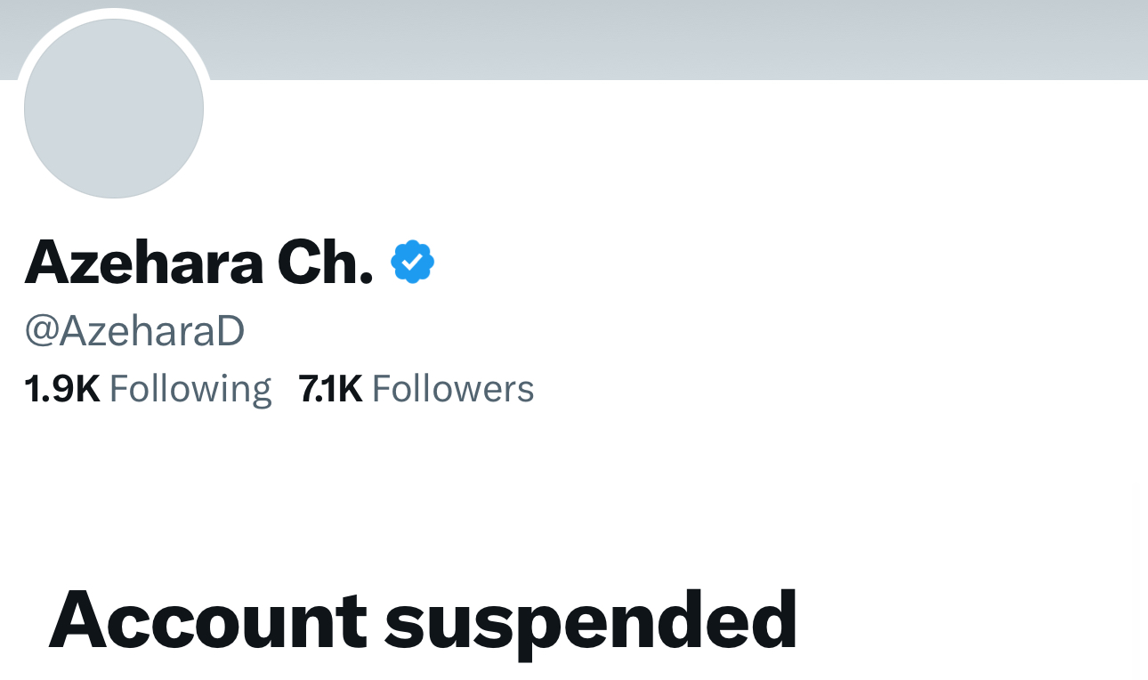Click the white checkmark inside the verified badge
Screen dimensions: 1148x680
tap(412, 262)
